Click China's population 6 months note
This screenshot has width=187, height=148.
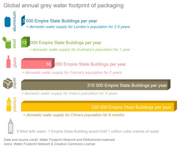pos(73,115)
